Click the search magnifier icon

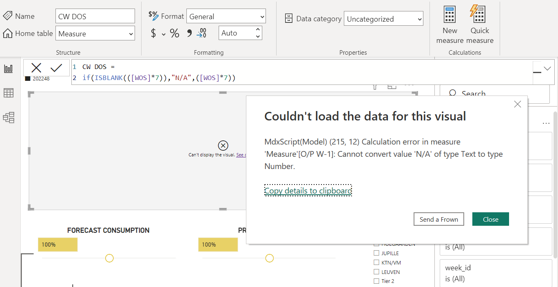tap(452, 94)
